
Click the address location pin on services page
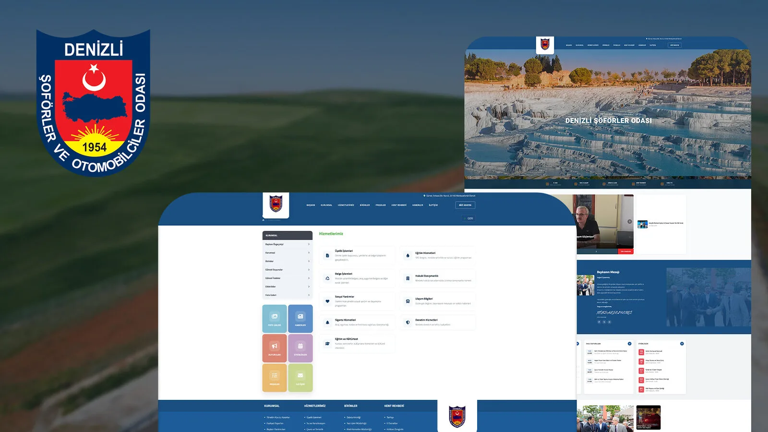click(424, 196)
